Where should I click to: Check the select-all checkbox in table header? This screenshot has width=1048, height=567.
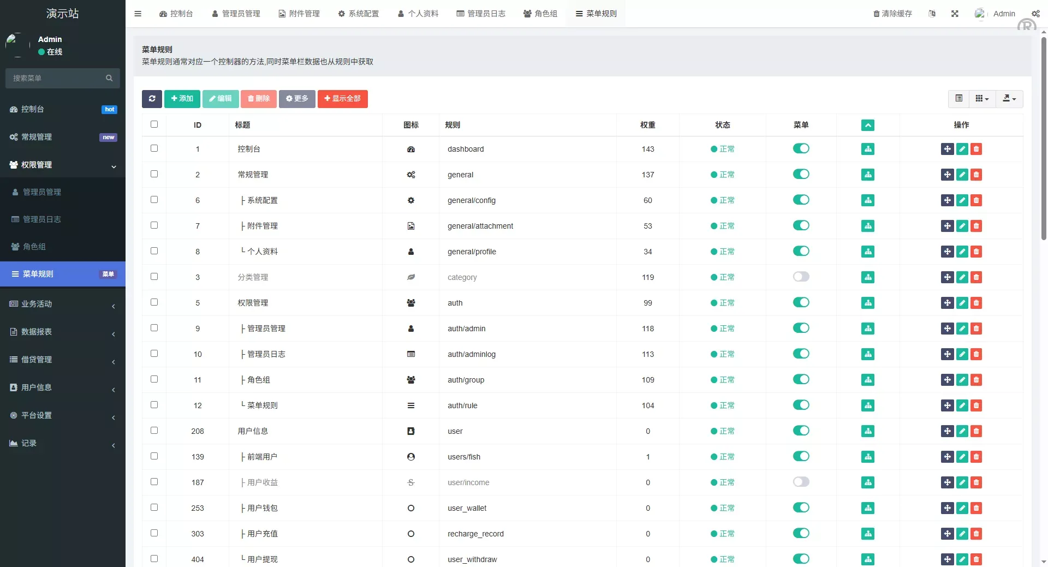pos(154,124)
